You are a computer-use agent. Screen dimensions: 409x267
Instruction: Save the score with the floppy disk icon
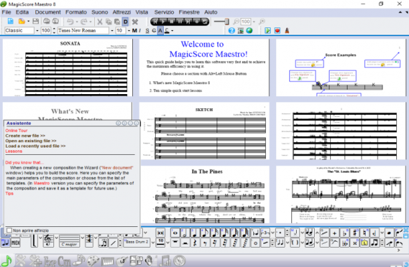coord(35,21)
